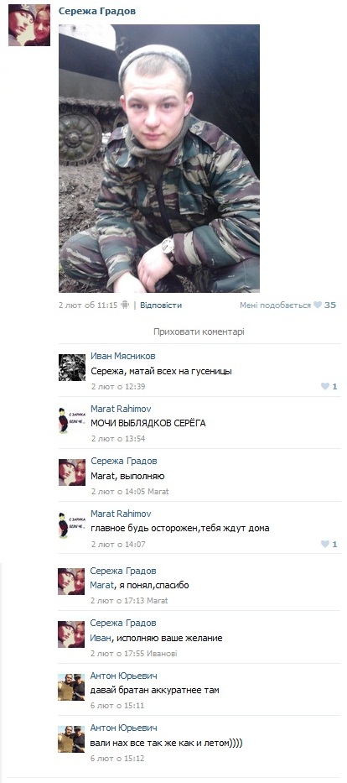Screen dimensions: 347x783
Task: Open 'Иван Мясников' commenter name link
Action: (122, 356)
